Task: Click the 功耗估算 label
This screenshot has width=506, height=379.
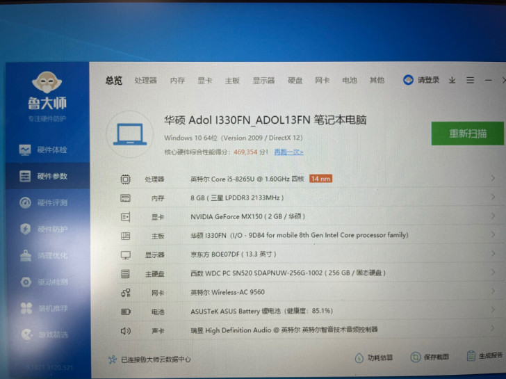Action: pyautogui.click(x=379, y=357)
